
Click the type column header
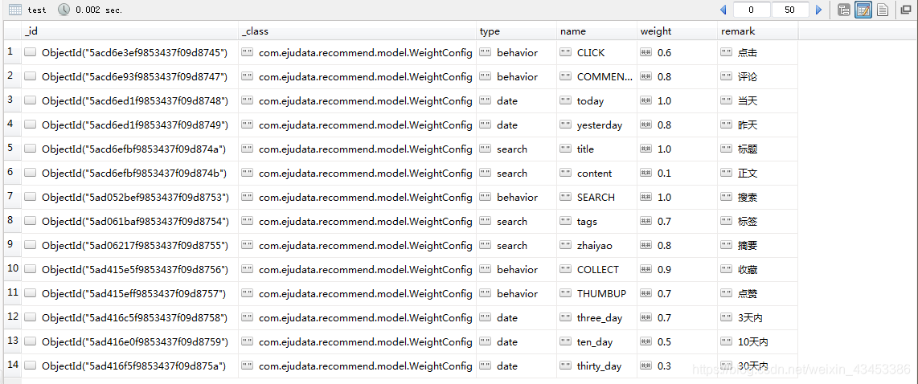[516, 31]
